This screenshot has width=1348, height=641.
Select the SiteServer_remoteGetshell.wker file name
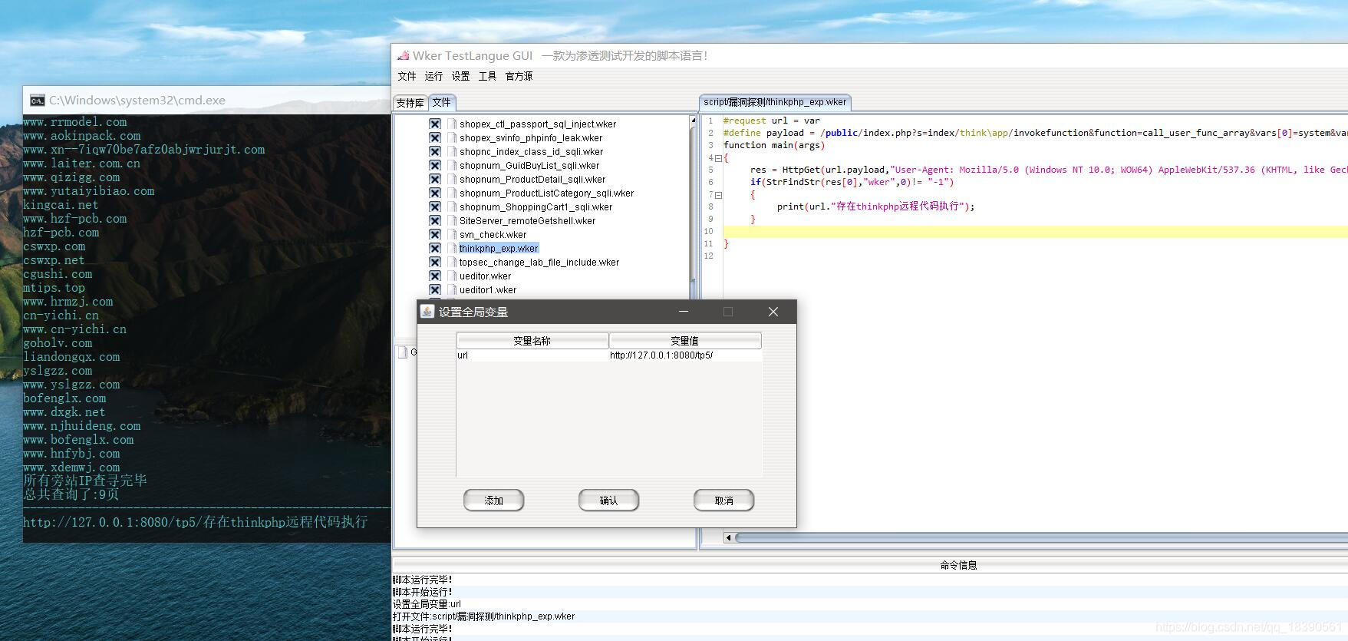(x=527, y=220)
